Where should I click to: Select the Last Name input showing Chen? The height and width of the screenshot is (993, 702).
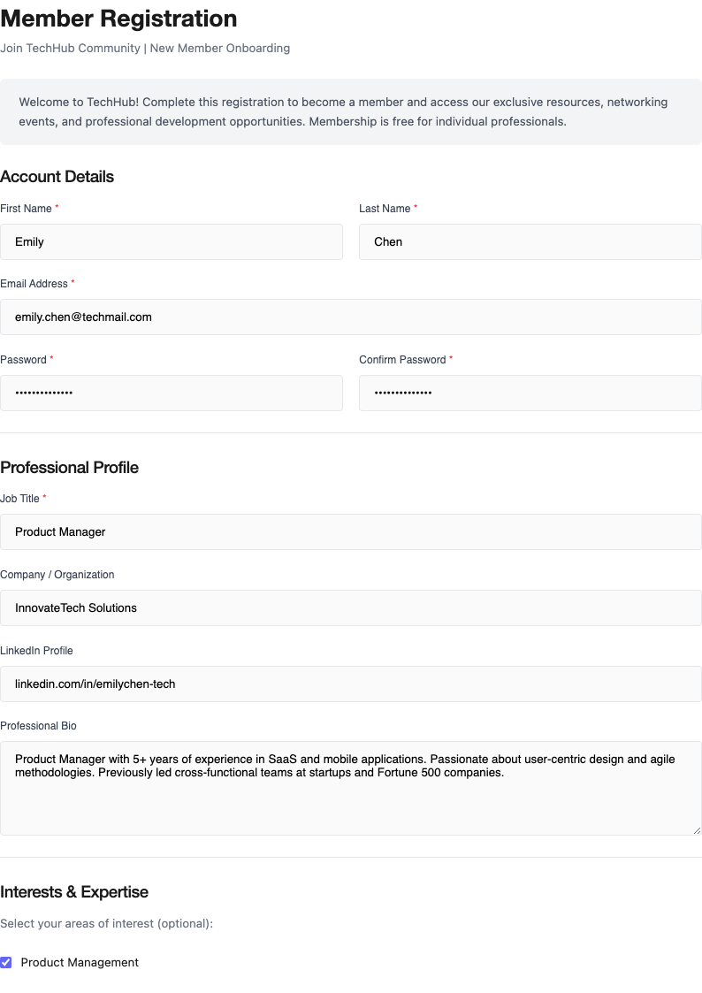coord(530,241)
